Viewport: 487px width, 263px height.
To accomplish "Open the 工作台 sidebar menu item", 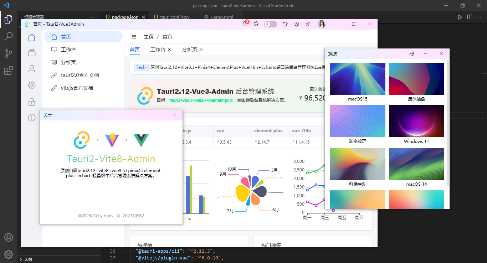I will tap(83, 50).
